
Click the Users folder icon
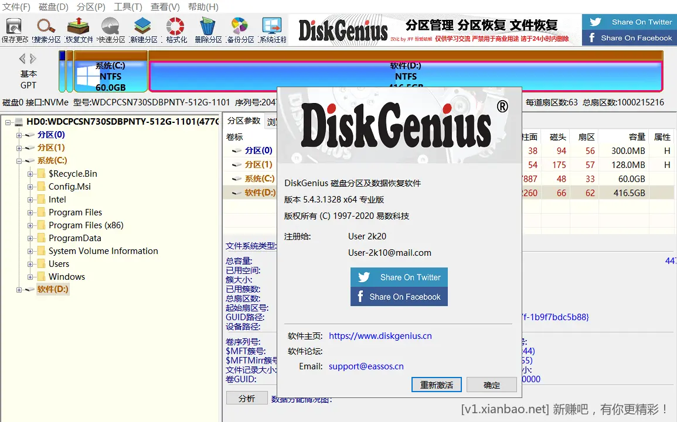(42, 264)
